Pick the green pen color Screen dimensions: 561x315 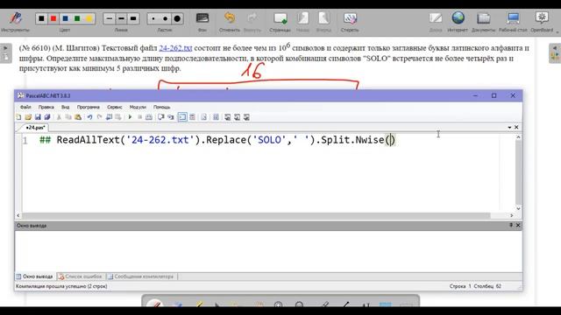point(77,18)
